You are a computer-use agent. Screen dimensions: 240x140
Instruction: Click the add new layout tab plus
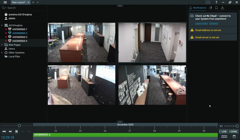coord(33,2)
